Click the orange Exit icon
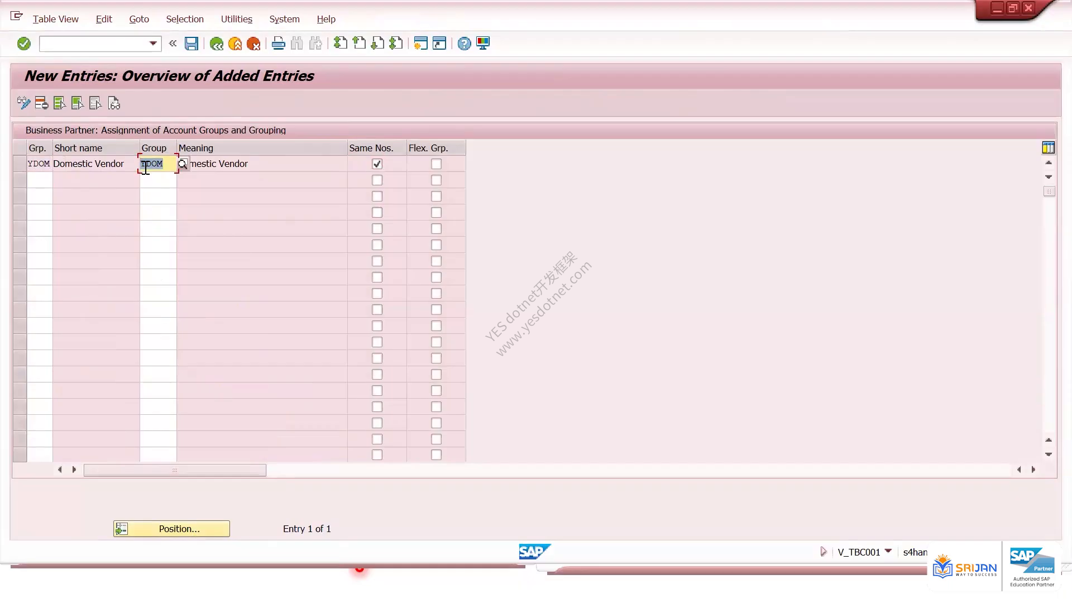 pyautogui.click(x=235, y=44)
